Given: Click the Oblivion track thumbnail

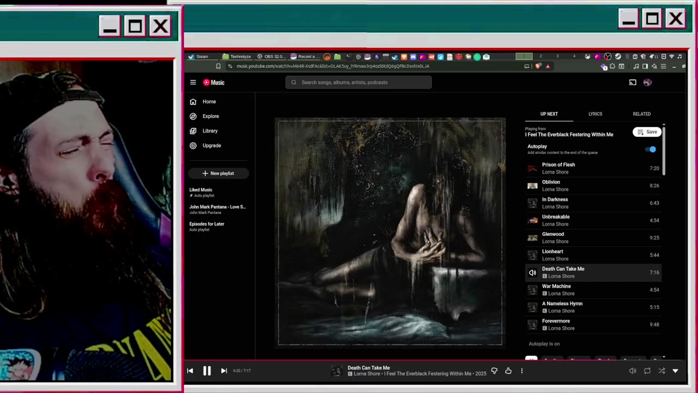Looking at the screenshot, I should (532, 186).
